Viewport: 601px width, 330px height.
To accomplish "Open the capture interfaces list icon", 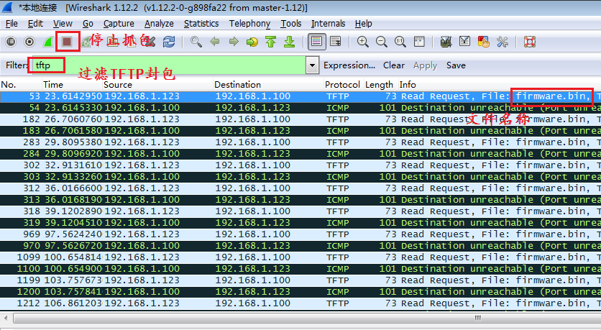I will point(11,42).
